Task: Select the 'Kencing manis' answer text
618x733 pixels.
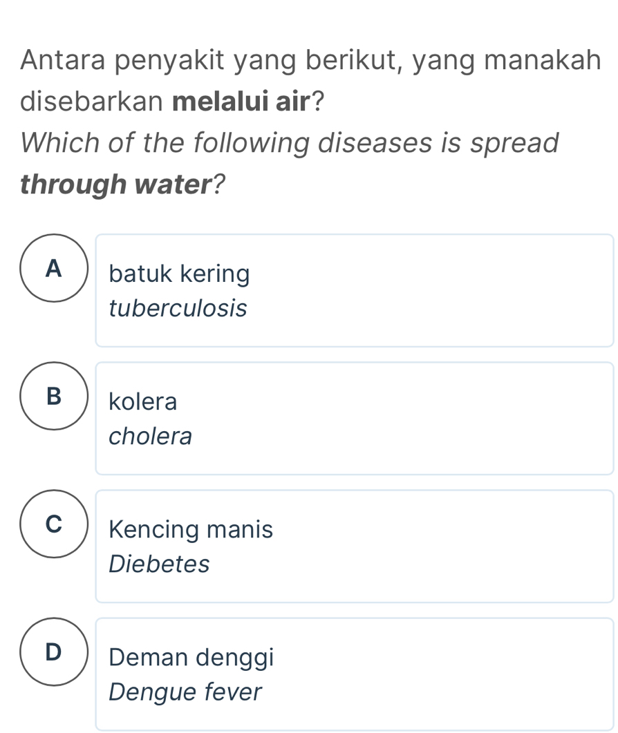Action: click(191, 530)
